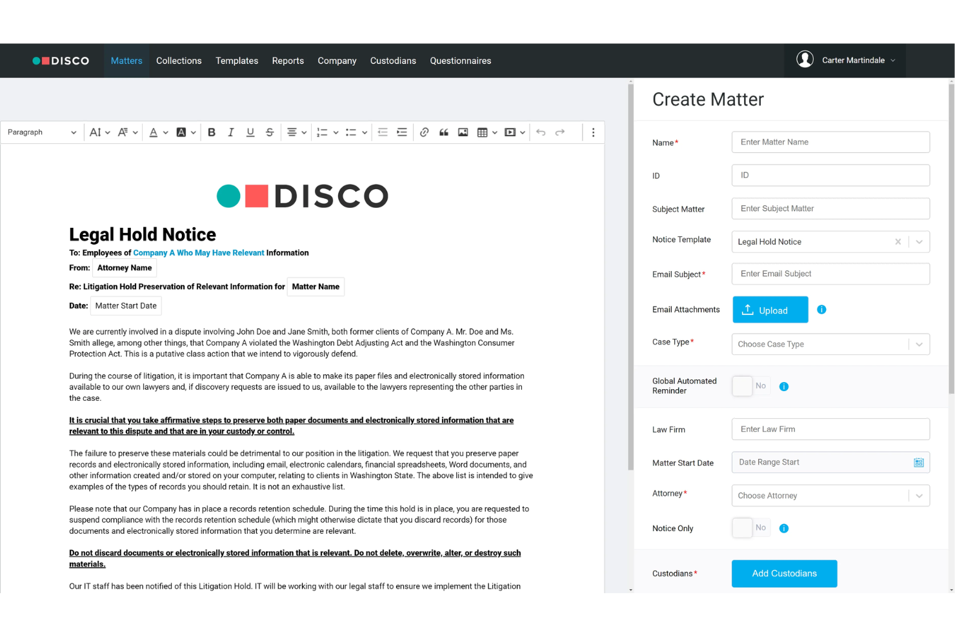Undo last edit
The image size is (955, 637).
click(x=541, y=132)
